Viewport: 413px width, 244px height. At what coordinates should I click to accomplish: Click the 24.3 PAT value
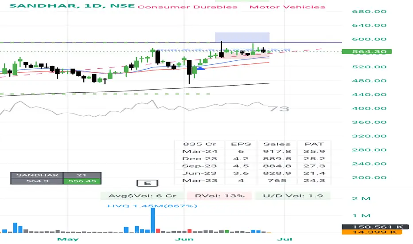[314, 181]
